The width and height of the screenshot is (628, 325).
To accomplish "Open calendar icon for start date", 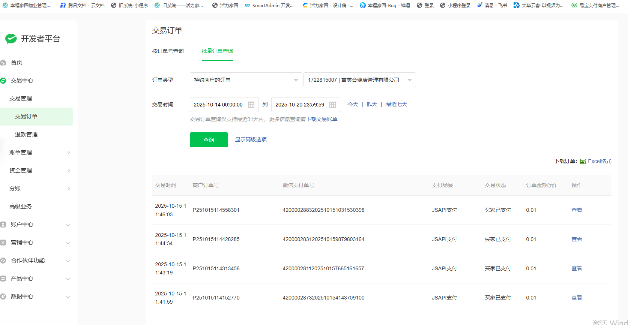I will click(251, 105).
